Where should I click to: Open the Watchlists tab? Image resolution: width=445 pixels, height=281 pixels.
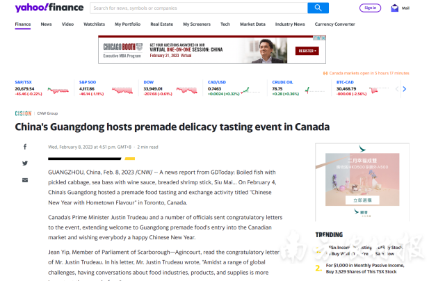point(94,24)
